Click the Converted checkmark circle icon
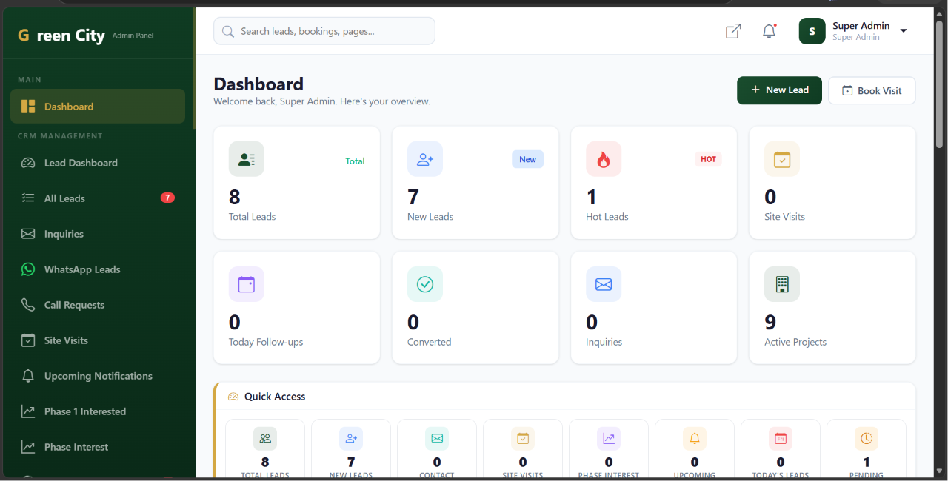The height and width of the screenshot is (481, 948). coord(425,284)
